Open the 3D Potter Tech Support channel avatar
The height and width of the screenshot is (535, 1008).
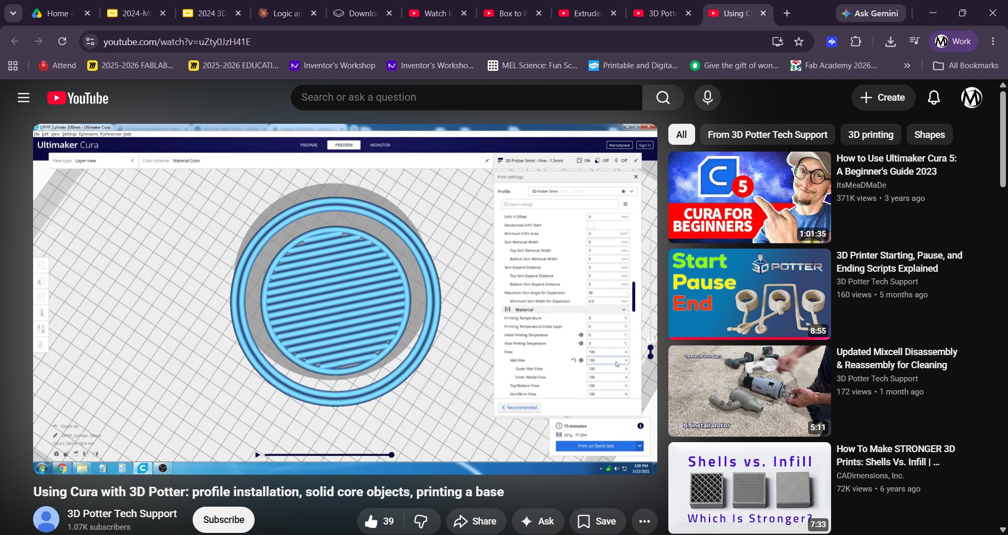coord(46,519)
